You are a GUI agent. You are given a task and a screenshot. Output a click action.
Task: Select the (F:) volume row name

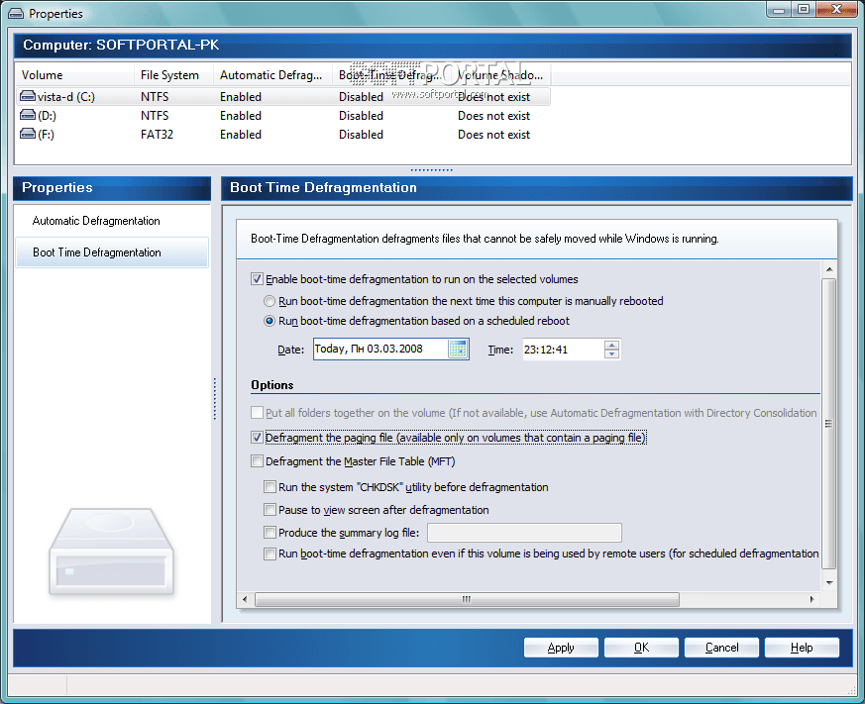coord(46,134)
